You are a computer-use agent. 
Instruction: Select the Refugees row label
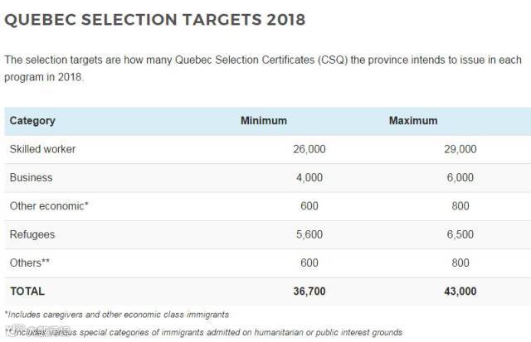(x=32, y=234)
